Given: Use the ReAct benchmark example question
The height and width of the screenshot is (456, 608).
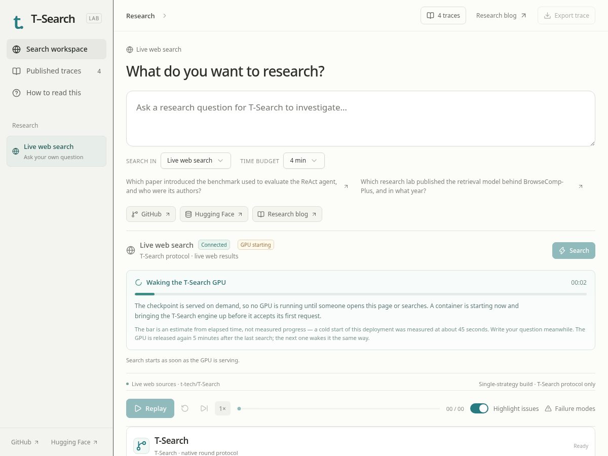Looking at the screenshot, I should coord(237,186).
